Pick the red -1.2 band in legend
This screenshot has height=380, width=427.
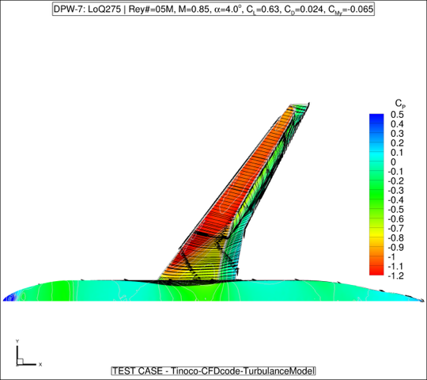[376, 272]
